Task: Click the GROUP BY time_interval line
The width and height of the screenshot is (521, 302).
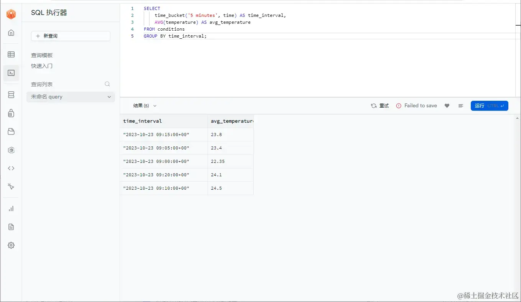Action: [x=175, y=36]
